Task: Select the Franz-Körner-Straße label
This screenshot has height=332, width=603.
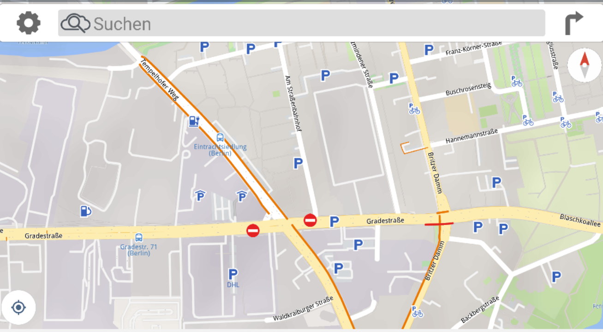Action: click(x=473, y=49)
